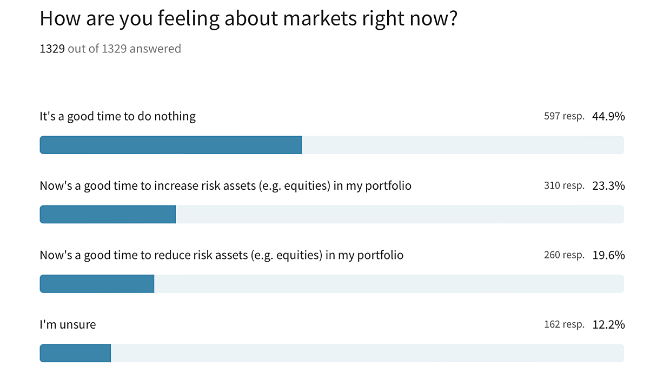
Task: Click empty part of the 'do nothing' bar
Action: click(463, 145)
